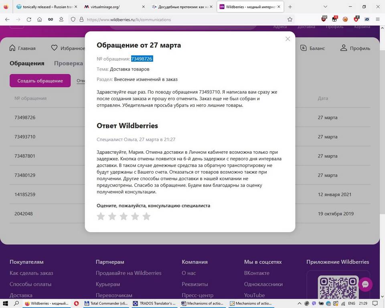
Task: Open the Реквизиты footer link
Action: tap(195, 284)
